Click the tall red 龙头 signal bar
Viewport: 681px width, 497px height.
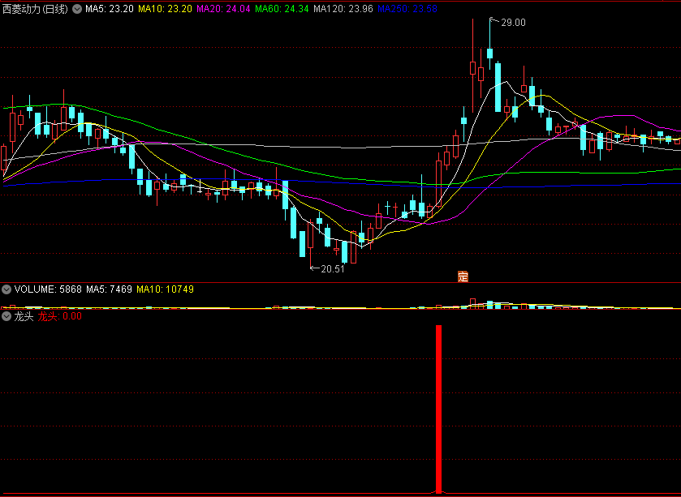pyautogui.click(x=438, y=409)
